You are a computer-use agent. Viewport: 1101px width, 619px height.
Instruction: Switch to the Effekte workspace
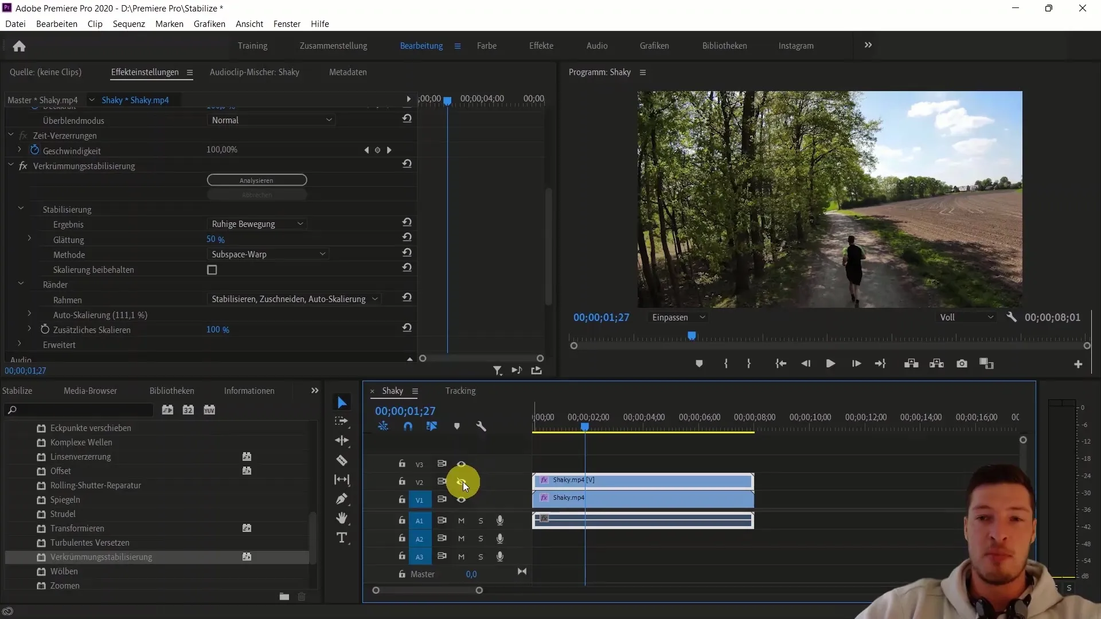pos(541,46)
